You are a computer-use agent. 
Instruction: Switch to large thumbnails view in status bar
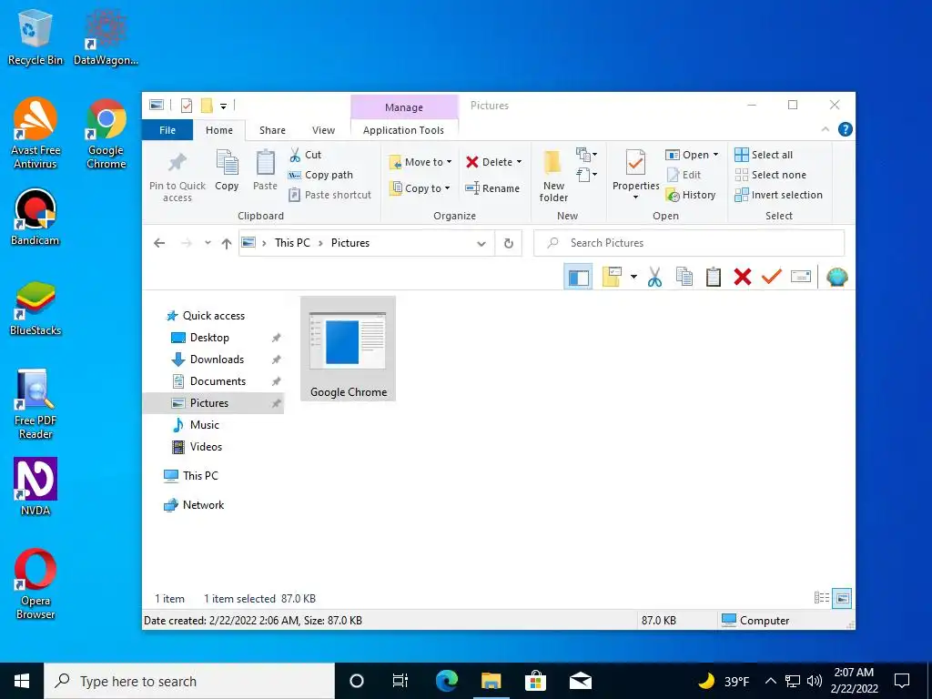(842, 598)
